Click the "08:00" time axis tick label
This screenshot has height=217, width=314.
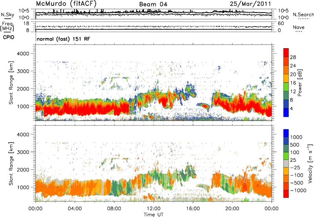114,209
